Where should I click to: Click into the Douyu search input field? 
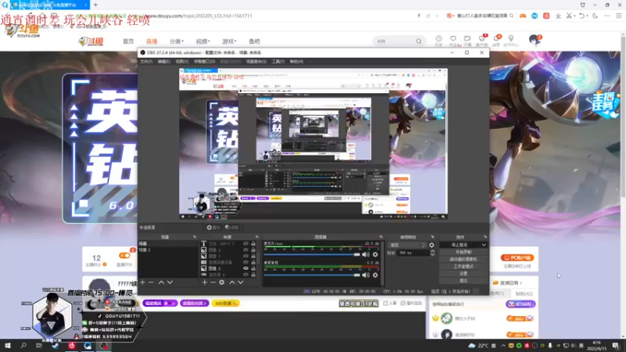click(395, 41)
